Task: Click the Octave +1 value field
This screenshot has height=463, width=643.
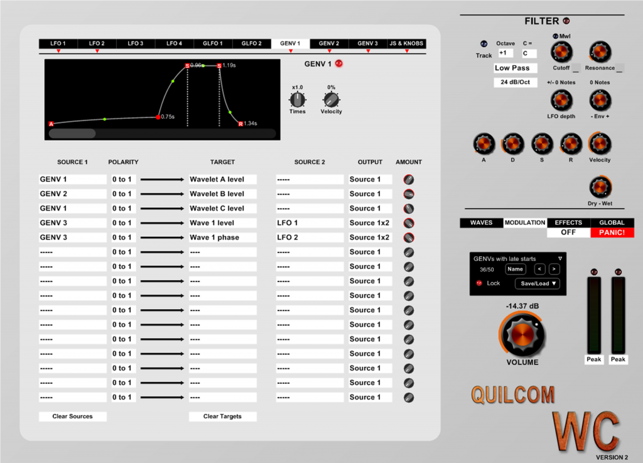Action: click(505, 53)
